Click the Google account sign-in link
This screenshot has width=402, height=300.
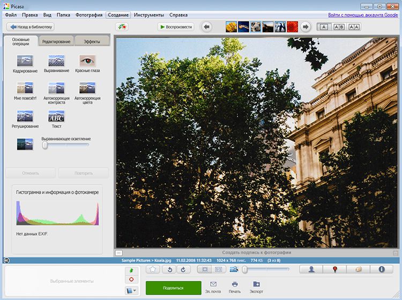[x=362, y=15]
